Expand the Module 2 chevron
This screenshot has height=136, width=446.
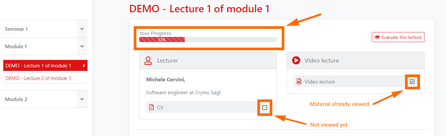(x=82, y=99)
